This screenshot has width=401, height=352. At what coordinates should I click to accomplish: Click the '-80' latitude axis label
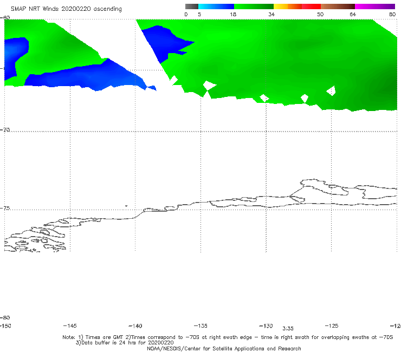click(x=5, y=317)
